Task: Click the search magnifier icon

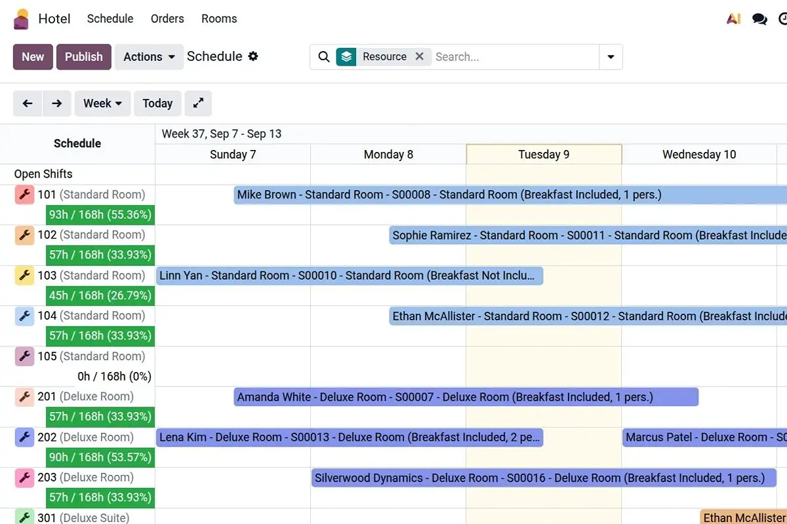Action: click(324, 57)
